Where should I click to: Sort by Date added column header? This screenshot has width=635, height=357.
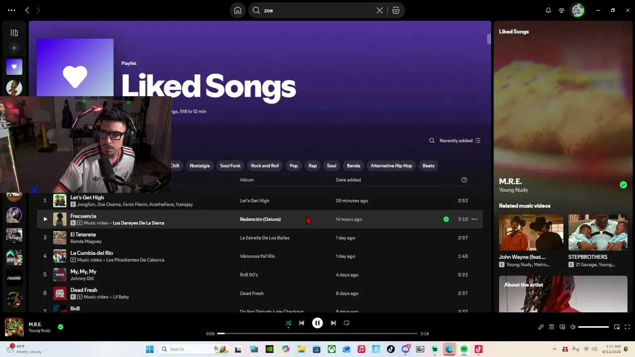click(x=348, y=180)
